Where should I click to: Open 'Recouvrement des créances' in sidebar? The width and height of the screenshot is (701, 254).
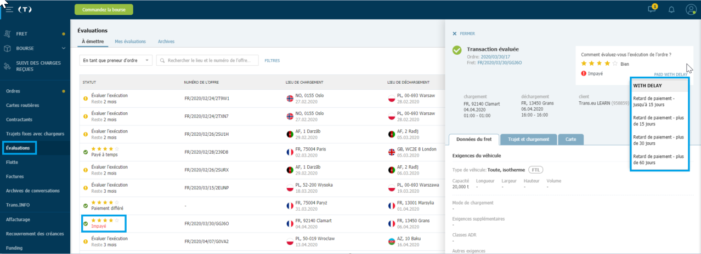35,234
